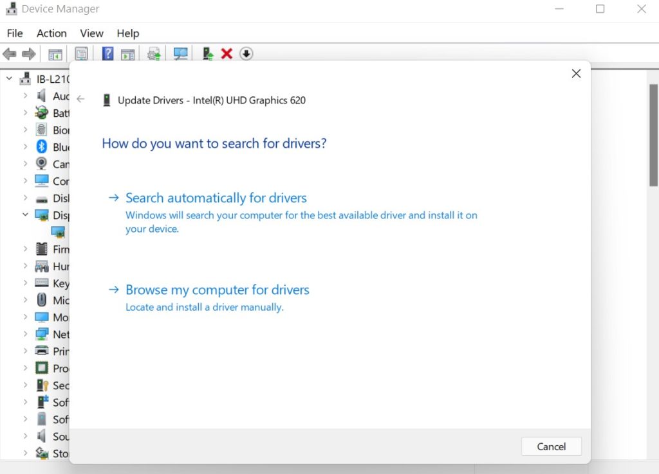Click the Uninstall device red X icon

click(x=227, y=53)
